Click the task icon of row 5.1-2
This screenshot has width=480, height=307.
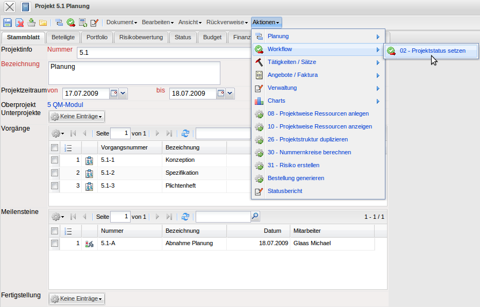pos(90,173)
